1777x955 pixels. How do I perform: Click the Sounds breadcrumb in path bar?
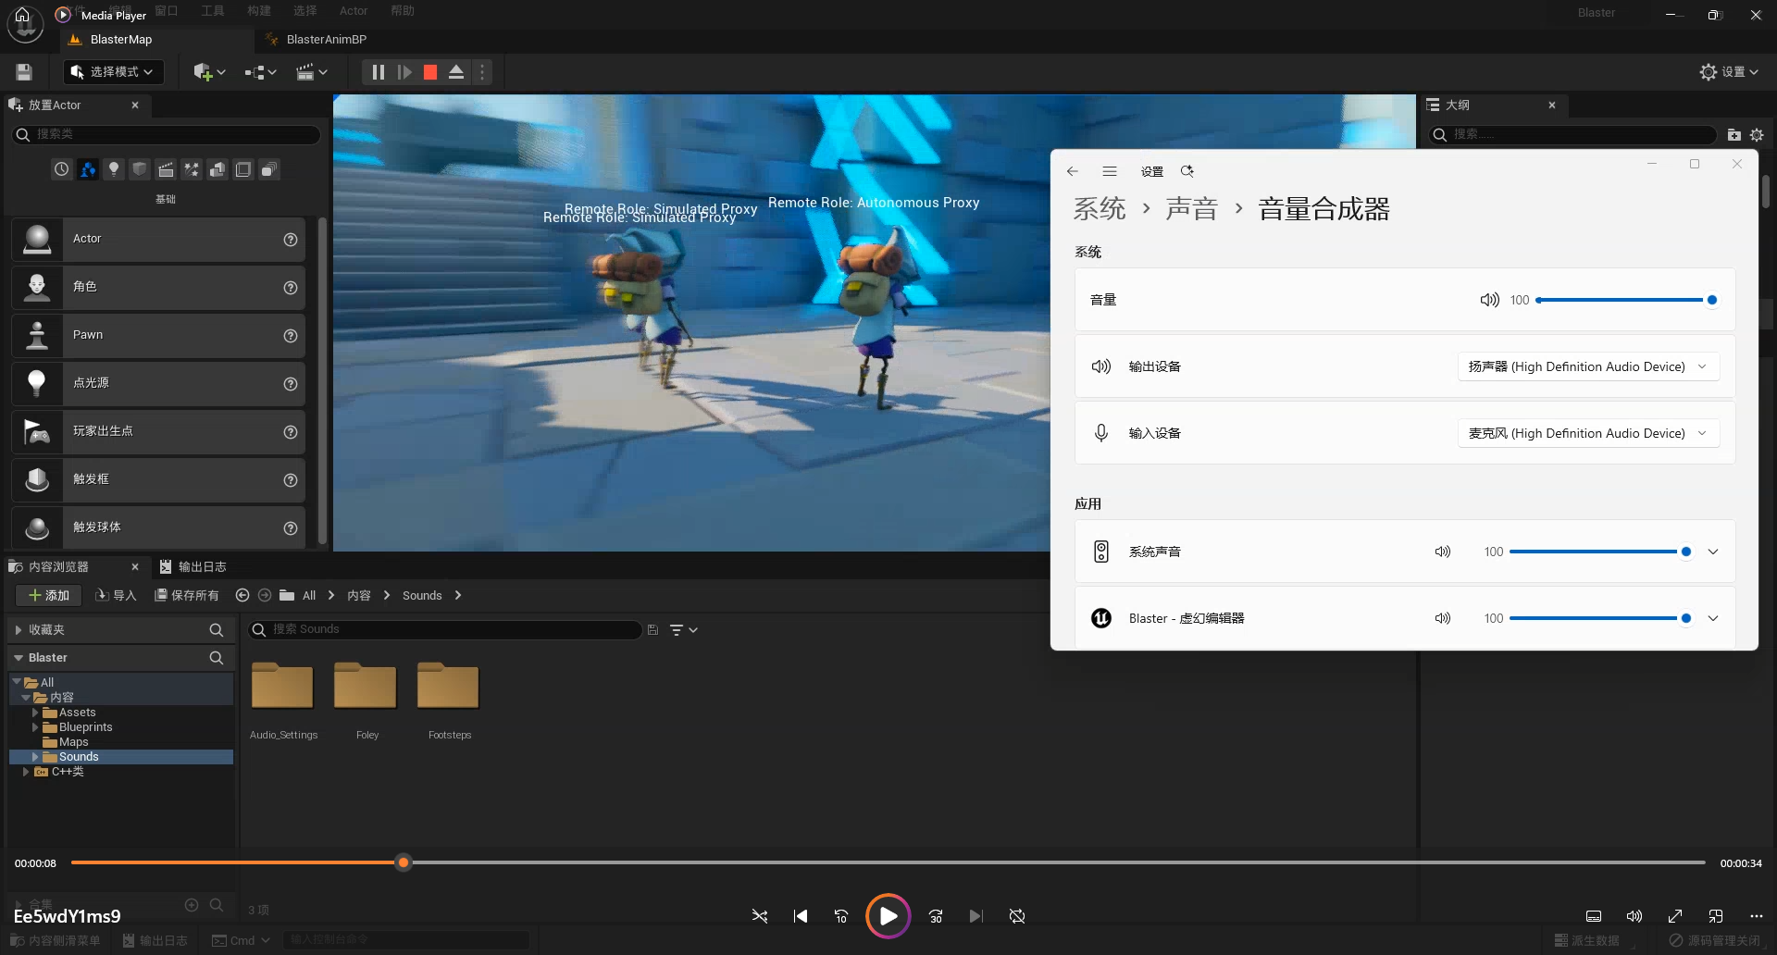click(x=422, y=595)
